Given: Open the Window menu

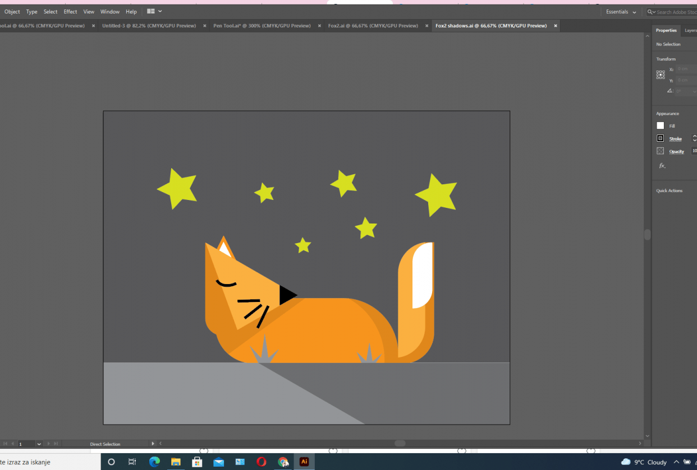Looking at the screenshot, I should click(x=110, y=11).
